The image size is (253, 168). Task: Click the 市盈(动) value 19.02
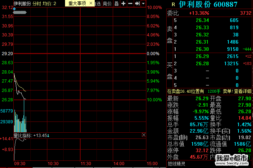[245, 137]
